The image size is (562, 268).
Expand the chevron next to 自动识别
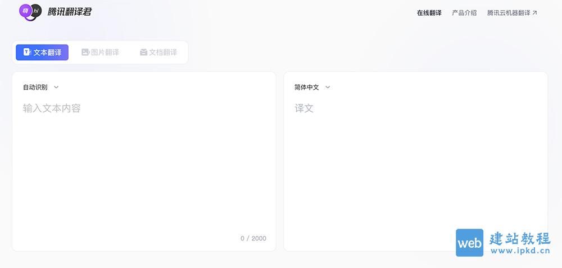pos(56,87)
